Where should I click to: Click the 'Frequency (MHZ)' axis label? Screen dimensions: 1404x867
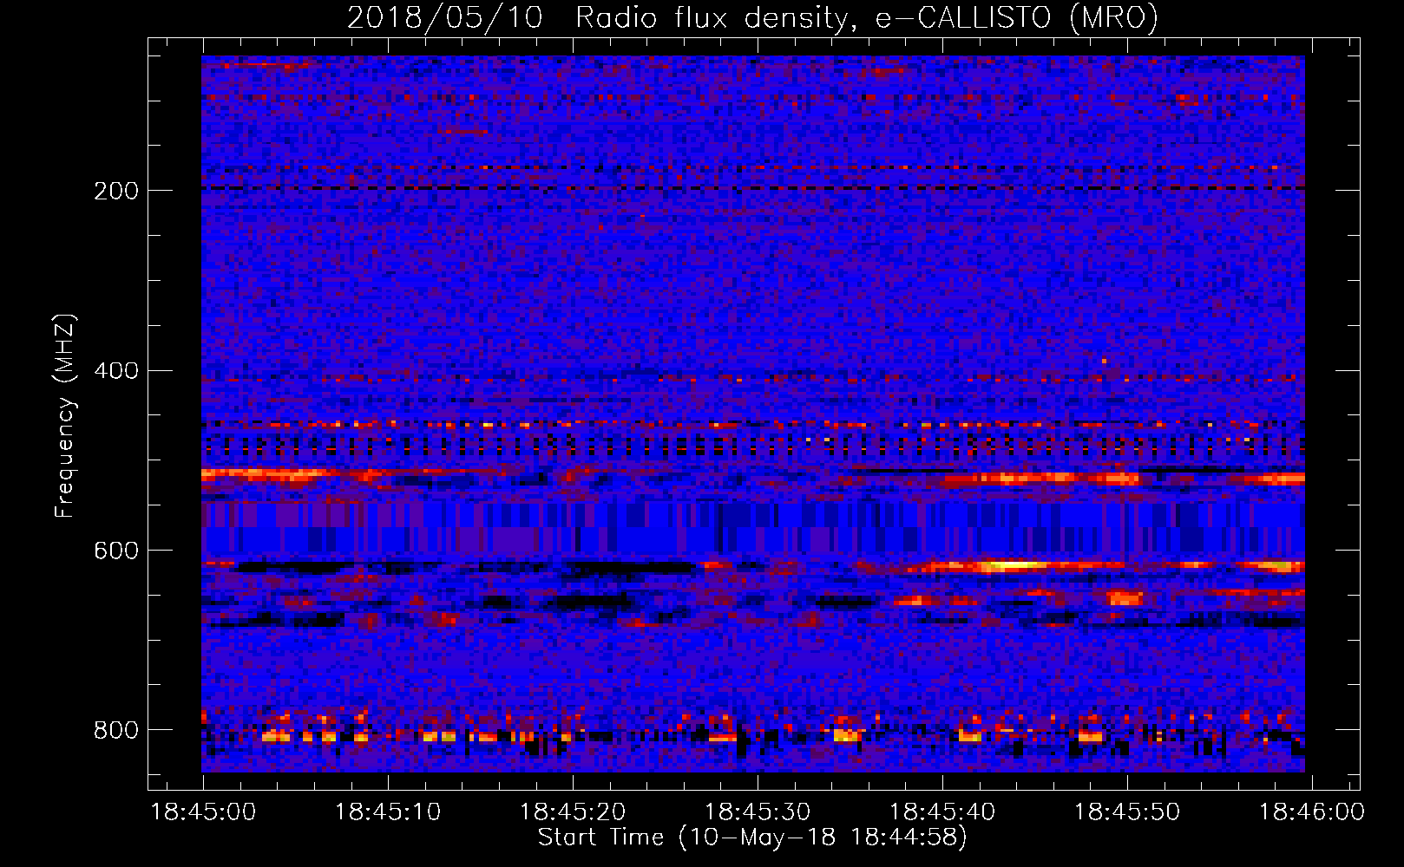pos(65,416)
